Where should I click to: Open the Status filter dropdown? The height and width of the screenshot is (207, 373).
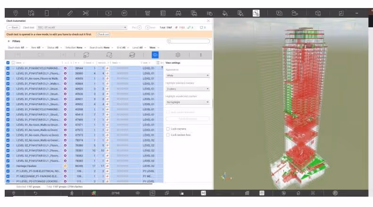55,48
